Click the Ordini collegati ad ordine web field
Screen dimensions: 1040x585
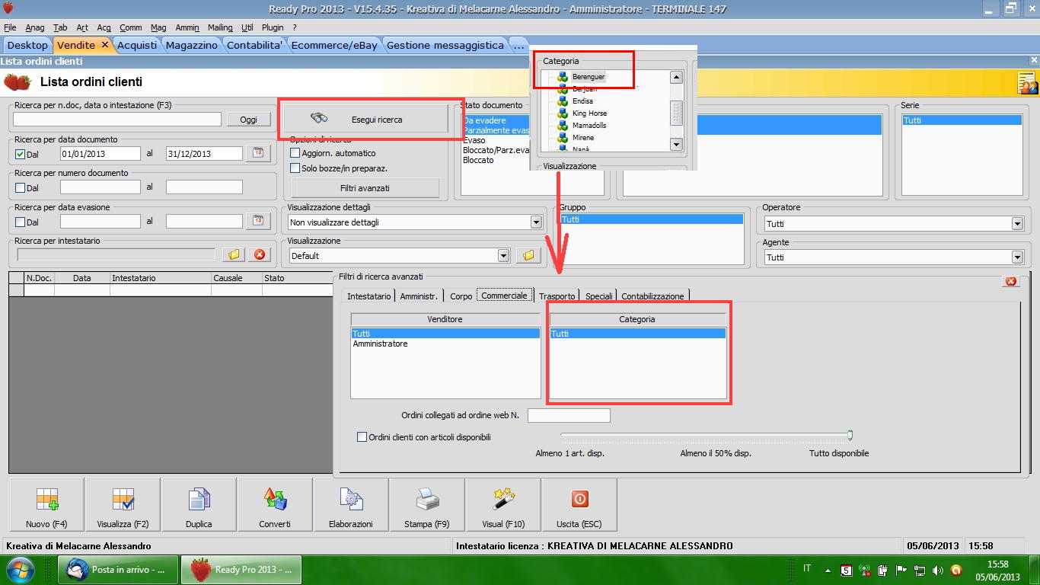coord(569,415)
